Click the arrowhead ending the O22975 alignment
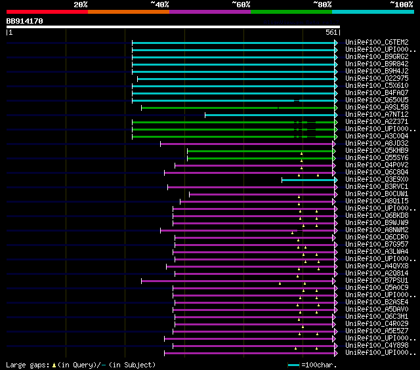Screen dimensions: 420x370 pos(336,79)
